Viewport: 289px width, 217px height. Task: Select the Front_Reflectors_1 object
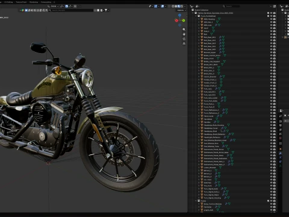211,110
